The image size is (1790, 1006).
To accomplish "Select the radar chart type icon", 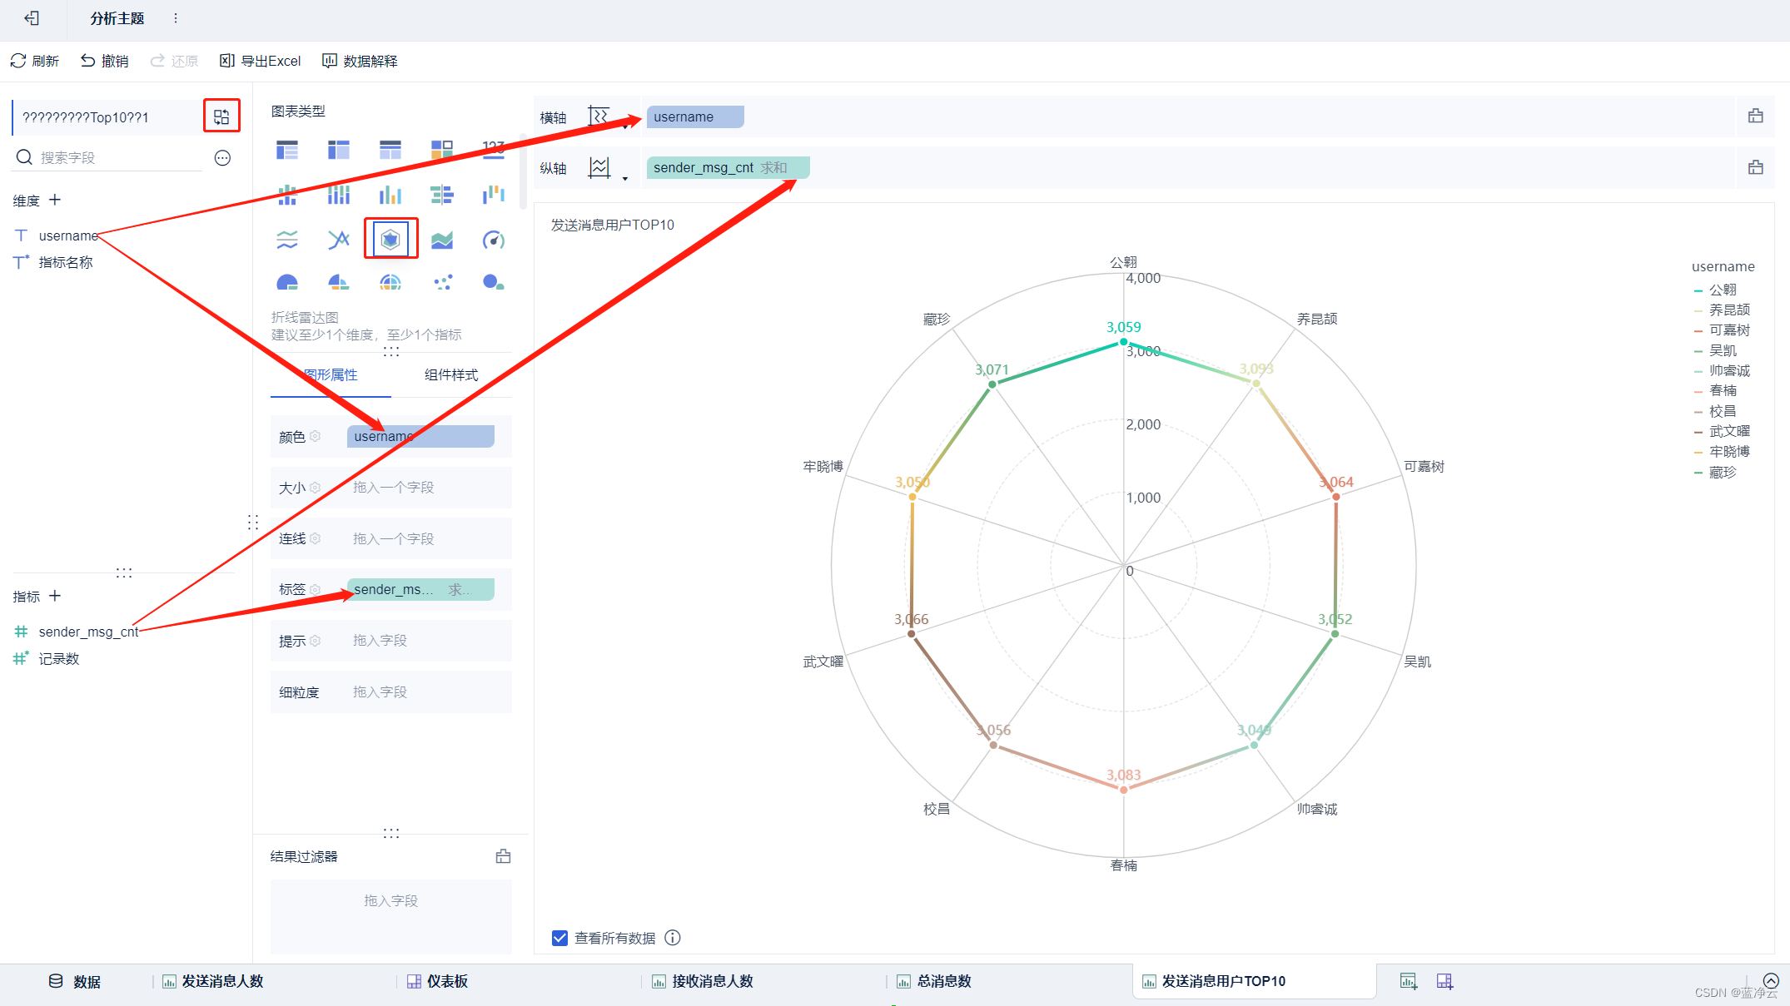I will (390, 240).
